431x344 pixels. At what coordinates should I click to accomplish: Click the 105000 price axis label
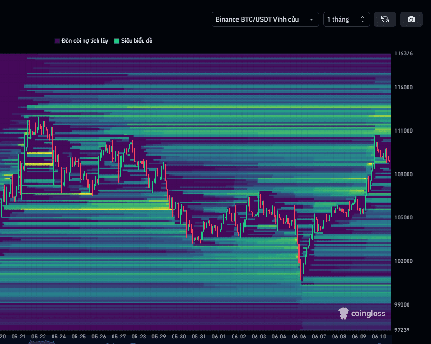click(403, 217)
